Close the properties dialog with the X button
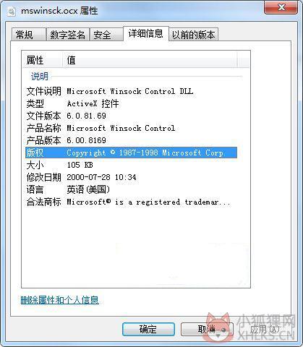The height and width of the screenshot is (347, 303). (281, 7)
